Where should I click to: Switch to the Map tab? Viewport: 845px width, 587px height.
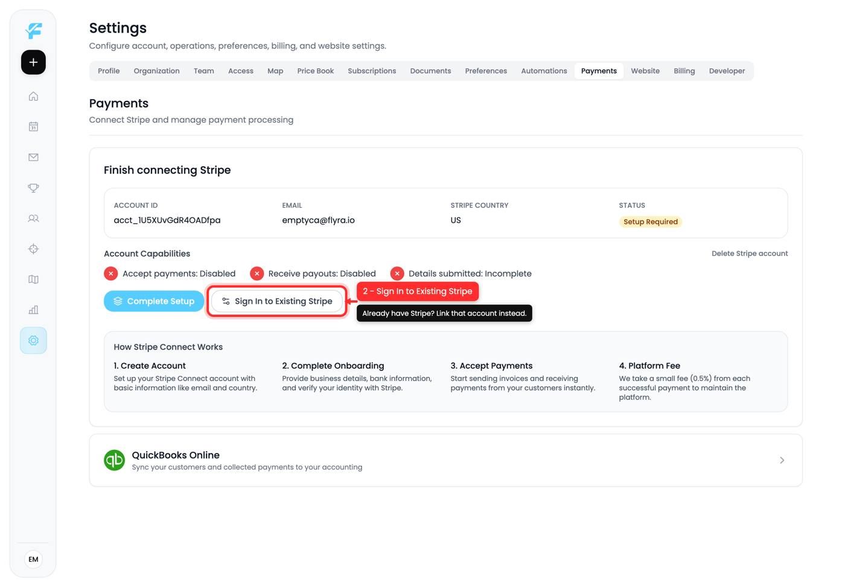tap(275, 71)
